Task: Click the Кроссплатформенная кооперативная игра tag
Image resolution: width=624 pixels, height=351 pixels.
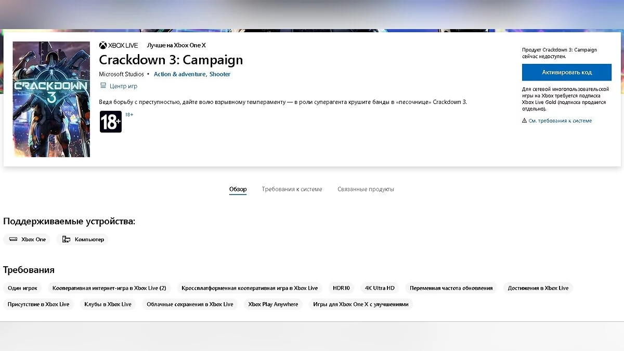Action: pos(250,288)
